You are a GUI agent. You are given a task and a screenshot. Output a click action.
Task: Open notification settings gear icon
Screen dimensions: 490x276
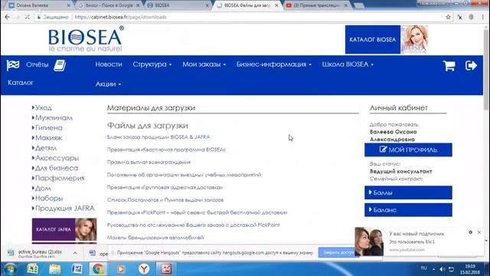coord(470,232)
